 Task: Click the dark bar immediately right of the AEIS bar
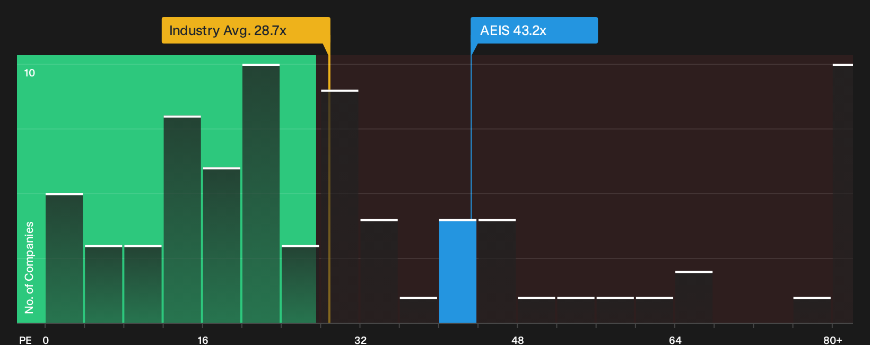[497, 271]
